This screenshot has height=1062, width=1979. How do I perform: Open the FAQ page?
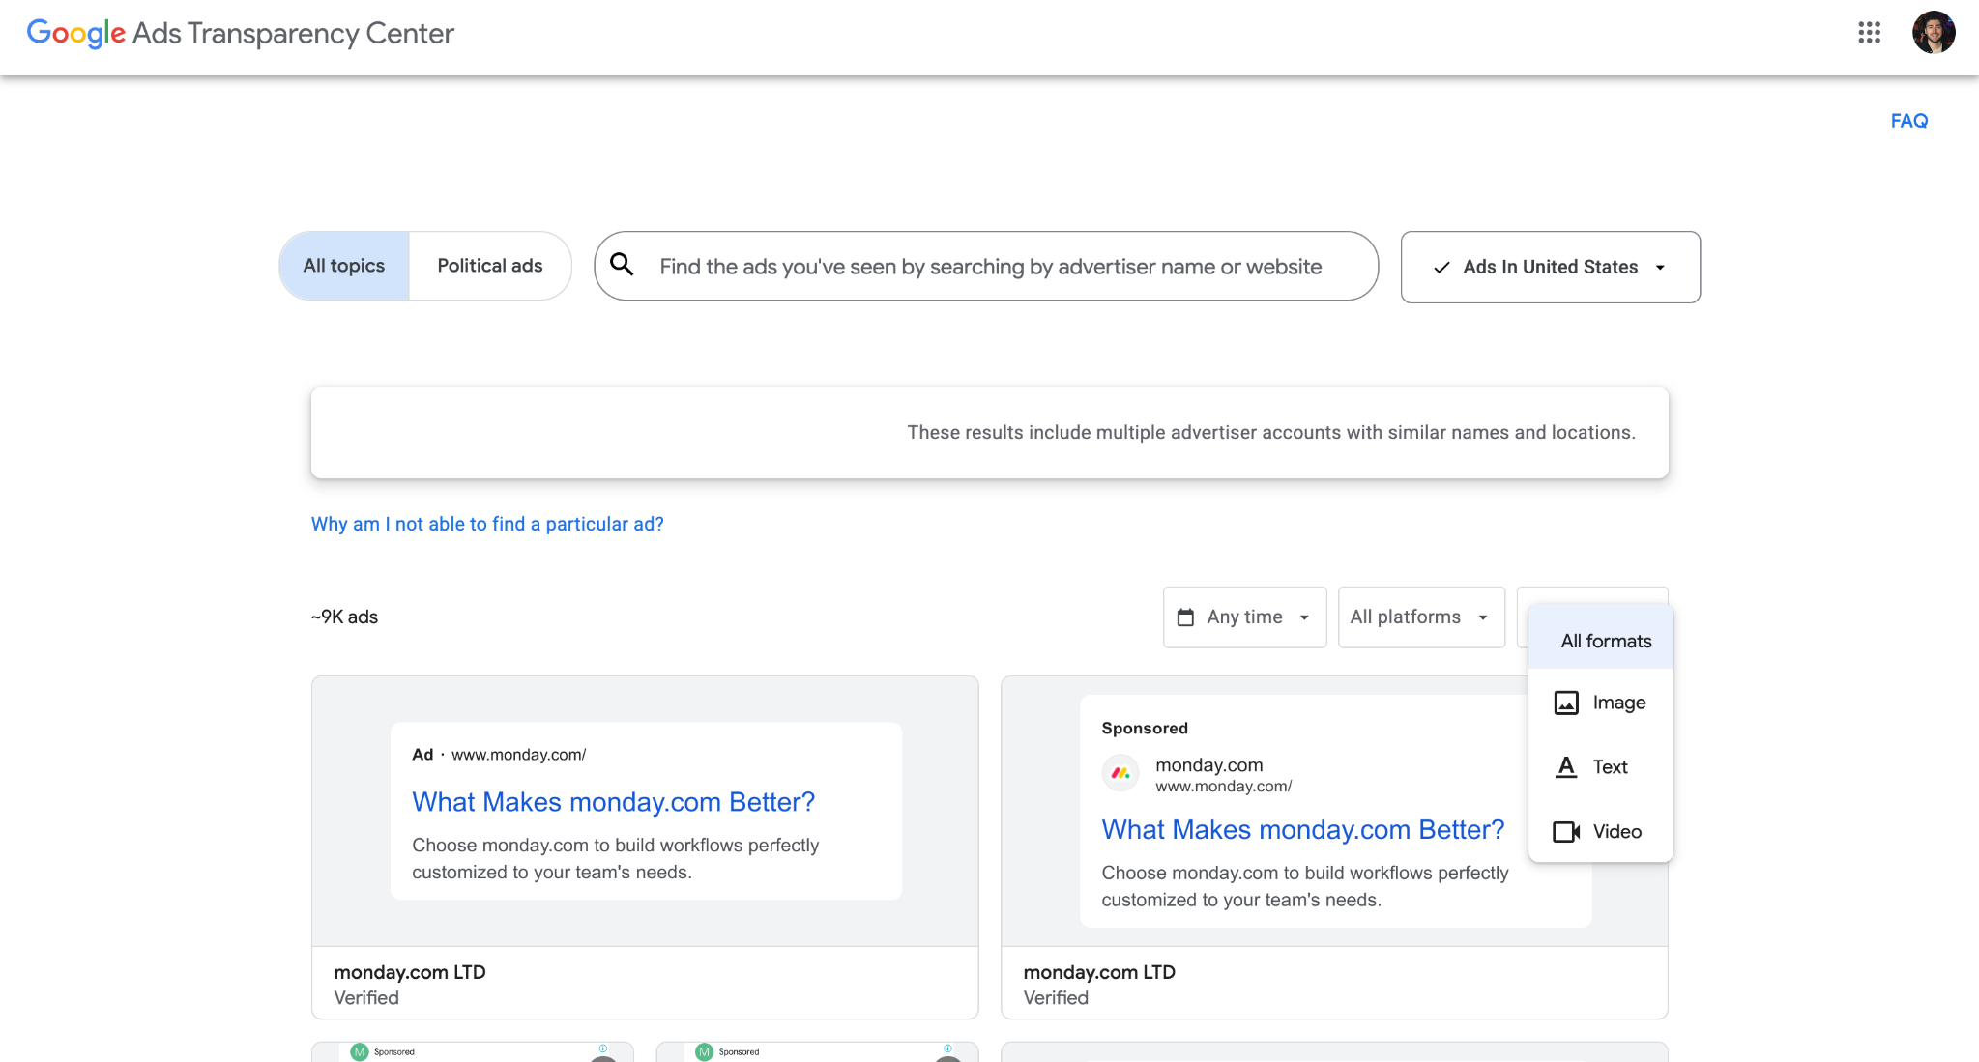point(1907,120)
